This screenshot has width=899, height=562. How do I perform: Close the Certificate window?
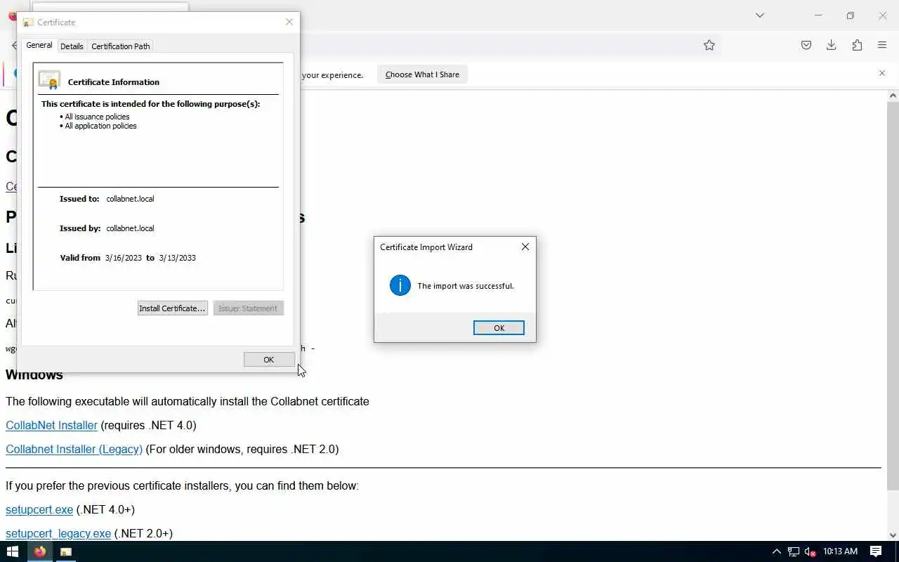[x=289, y=22]
